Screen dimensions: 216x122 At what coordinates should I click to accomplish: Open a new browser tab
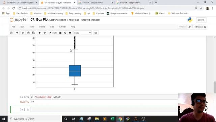coord(156,3)
